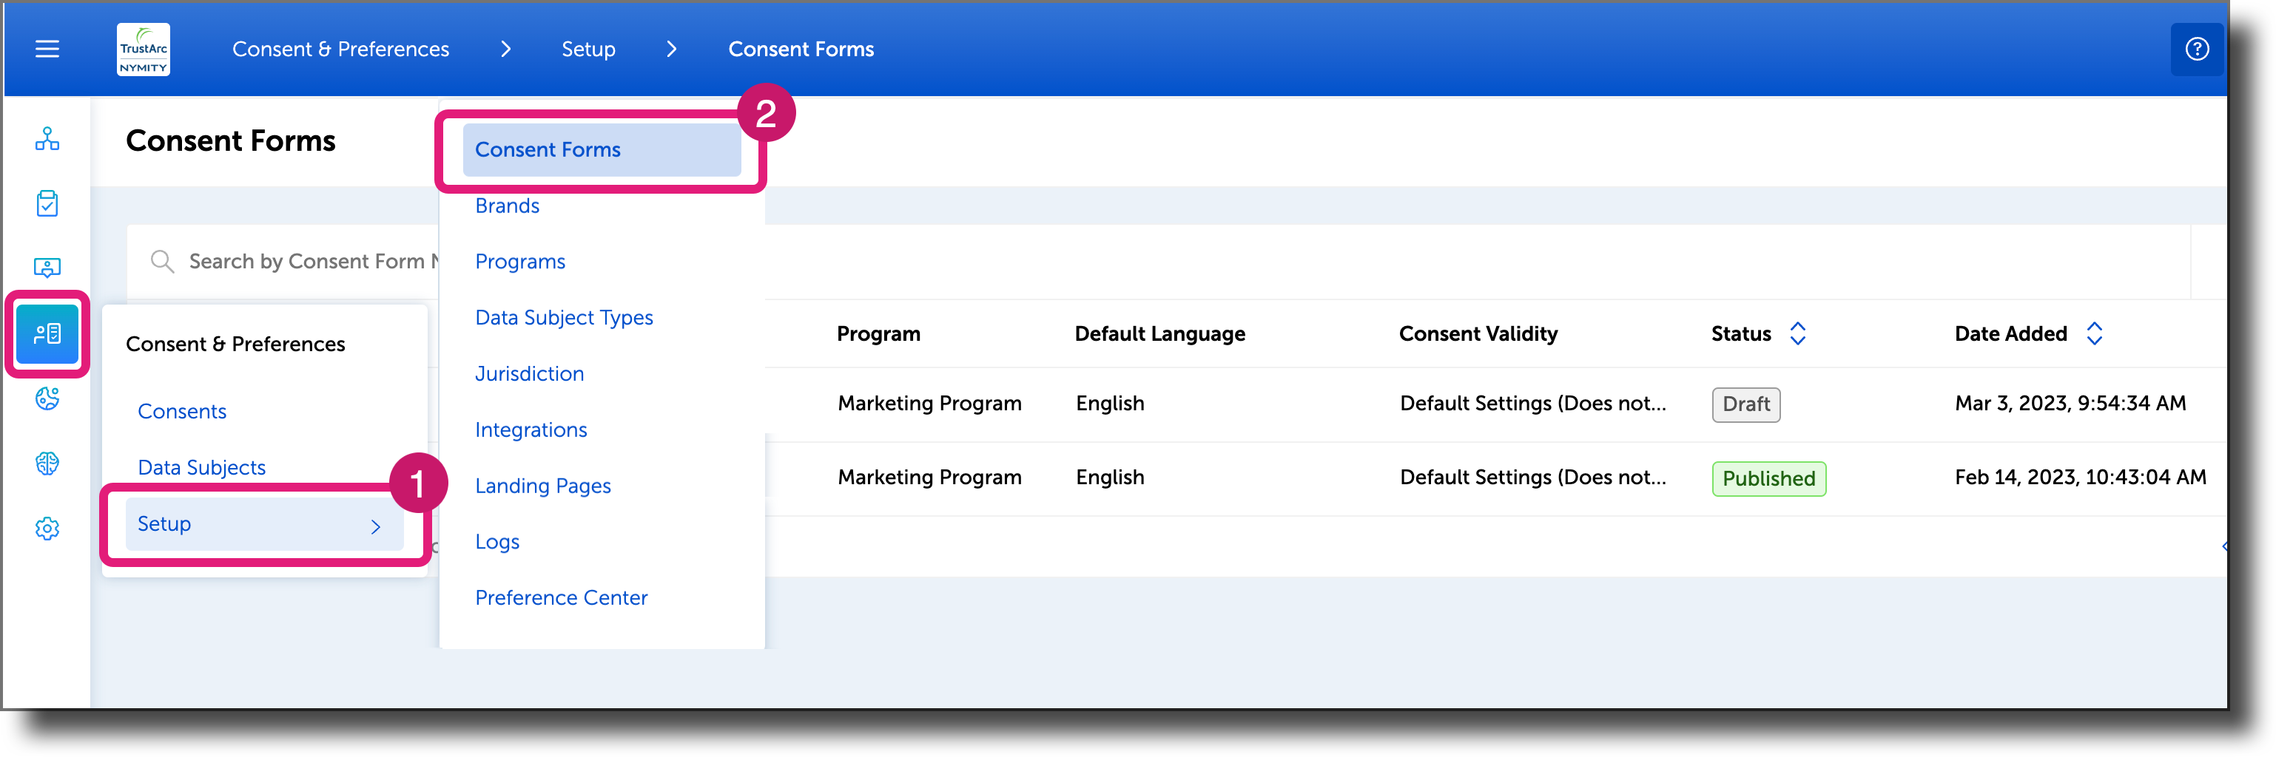
Task: Open the help question mark icon
Action: click(x=2197, y=50)
